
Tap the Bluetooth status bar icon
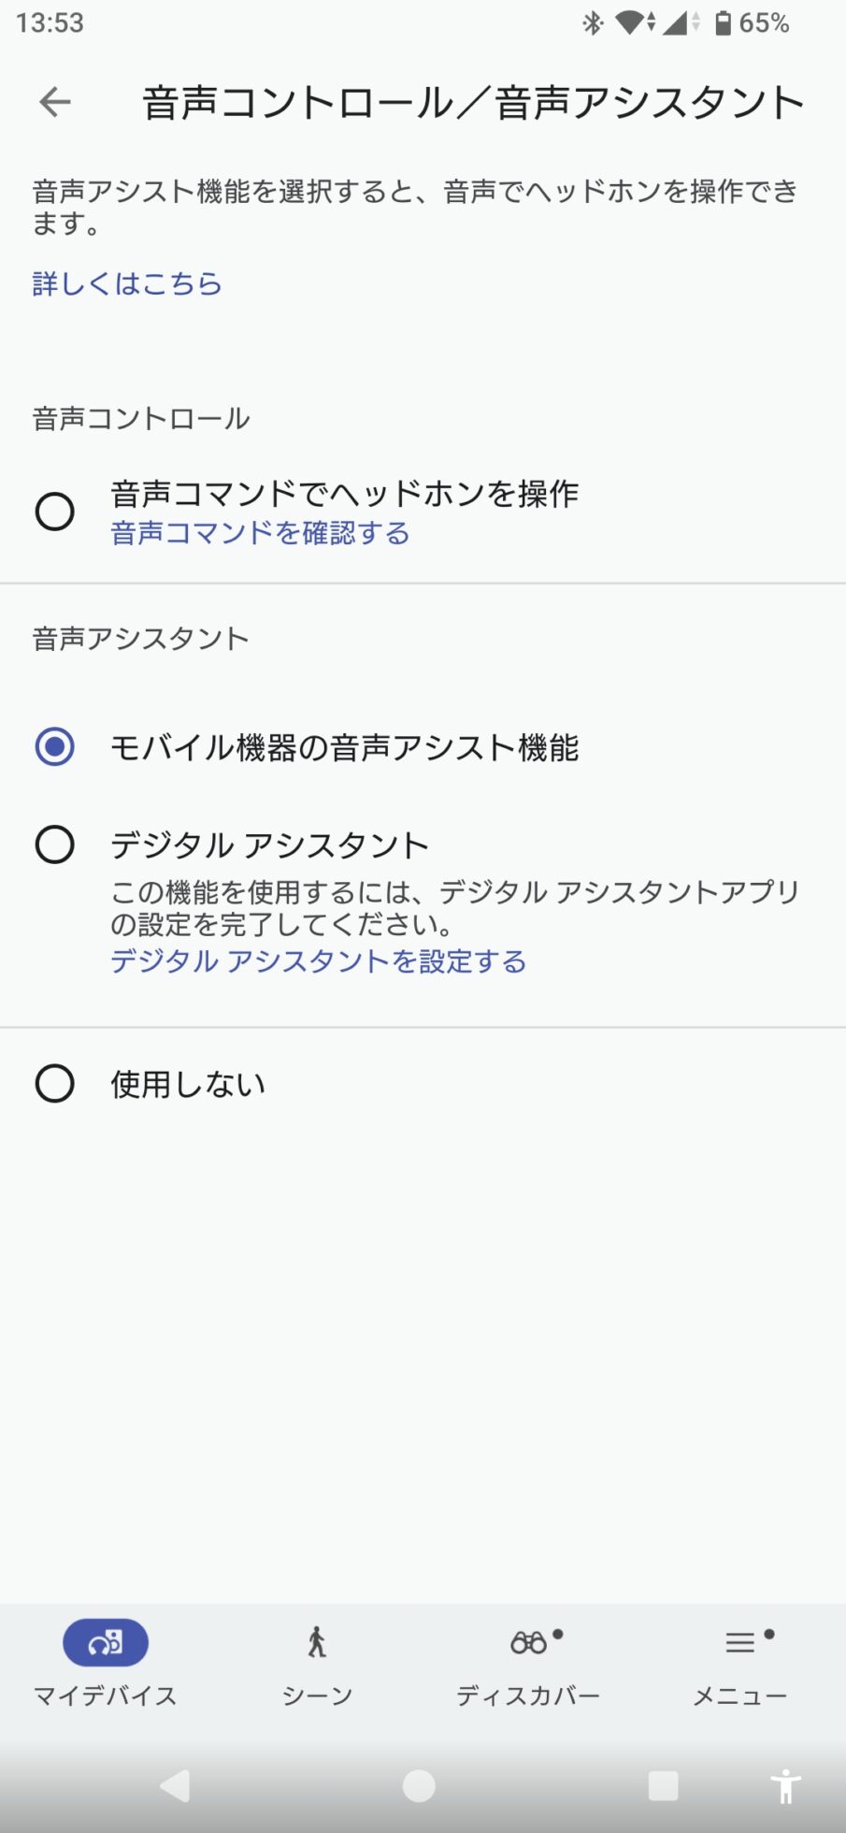[593, 23]
